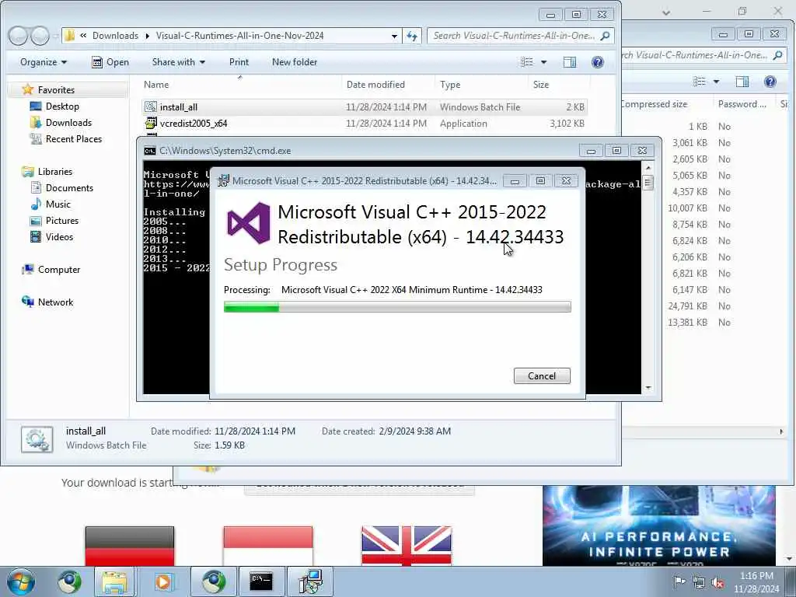796x597 pixels.
Task: Open Music library
Action: (x=58, y=204)
